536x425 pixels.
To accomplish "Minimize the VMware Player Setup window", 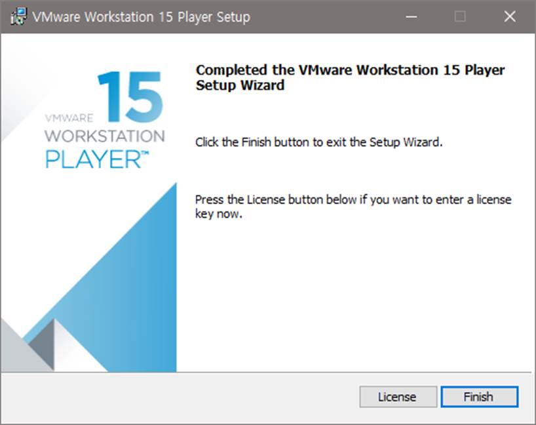I will 412,16.
